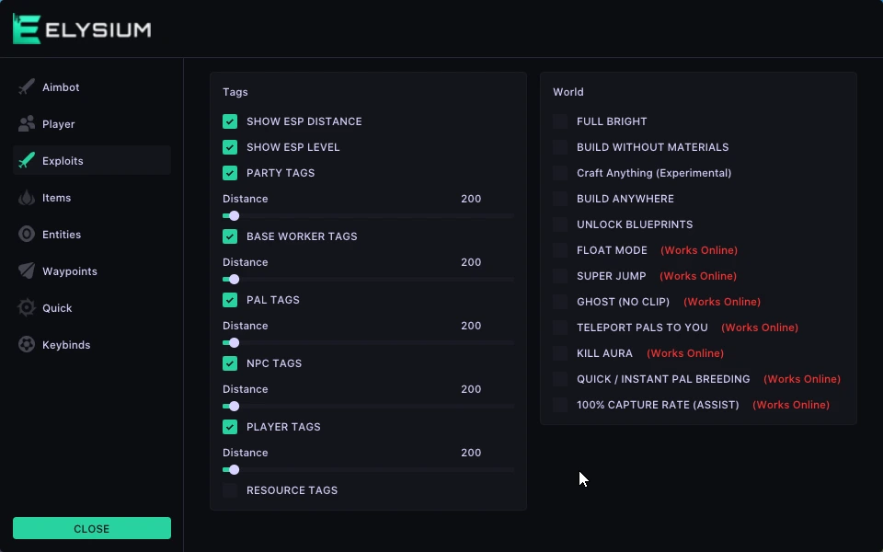Click Pal Tags distance slider handle
The width and height of the screenshot is (883, 552).
[235, 342]
